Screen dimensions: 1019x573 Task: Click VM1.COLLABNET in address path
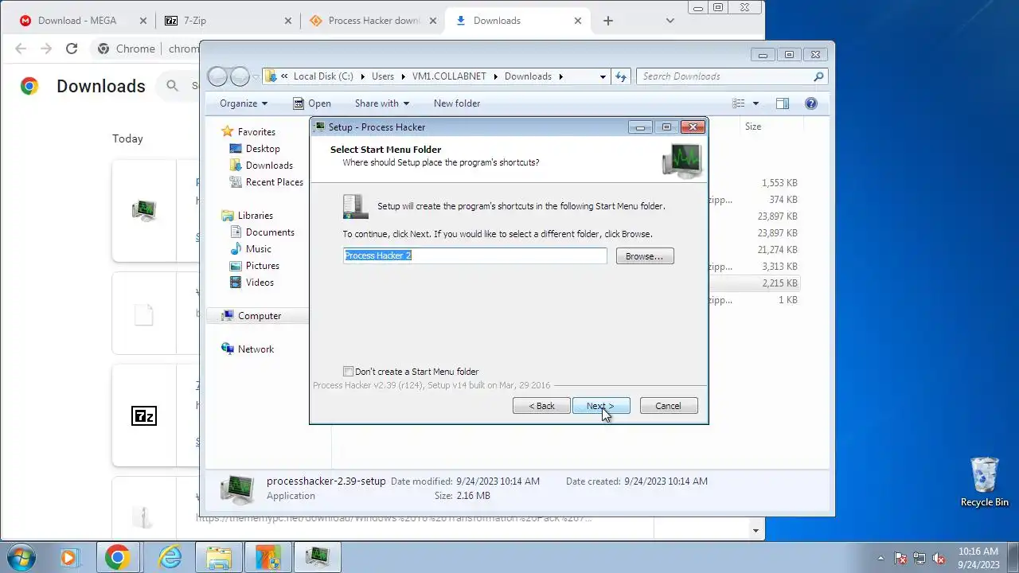pos(449,76)
